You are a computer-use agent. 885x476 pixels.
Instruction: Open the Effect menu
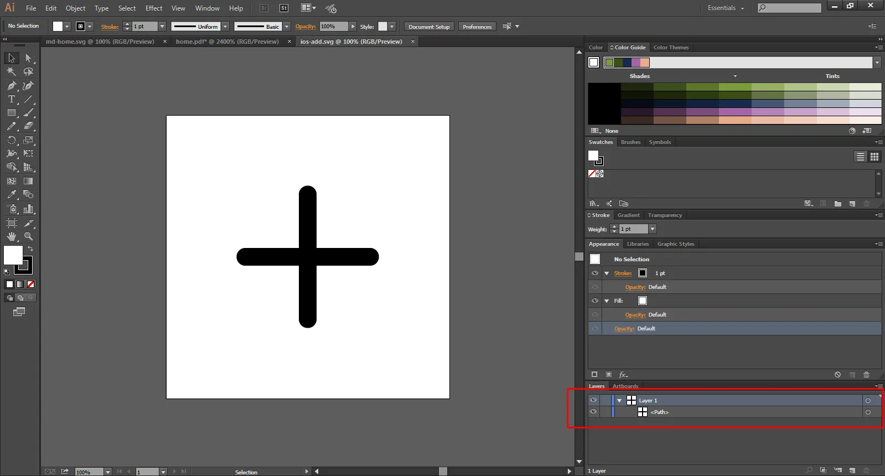tap(153, 8)
